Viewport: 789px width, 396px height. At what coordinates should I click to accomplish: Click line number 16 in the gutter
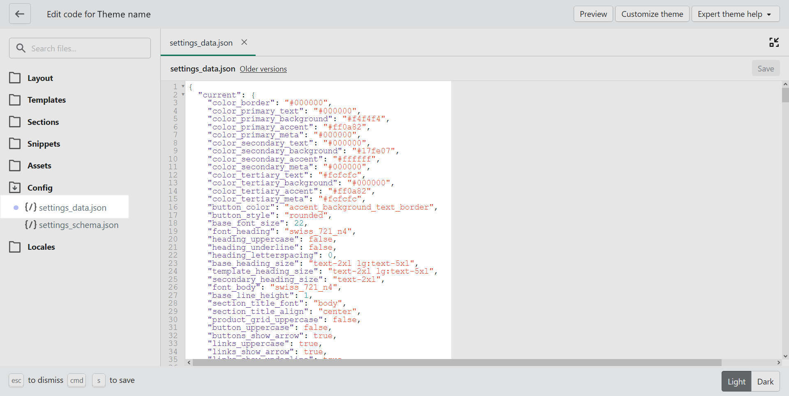click(173, 207)
